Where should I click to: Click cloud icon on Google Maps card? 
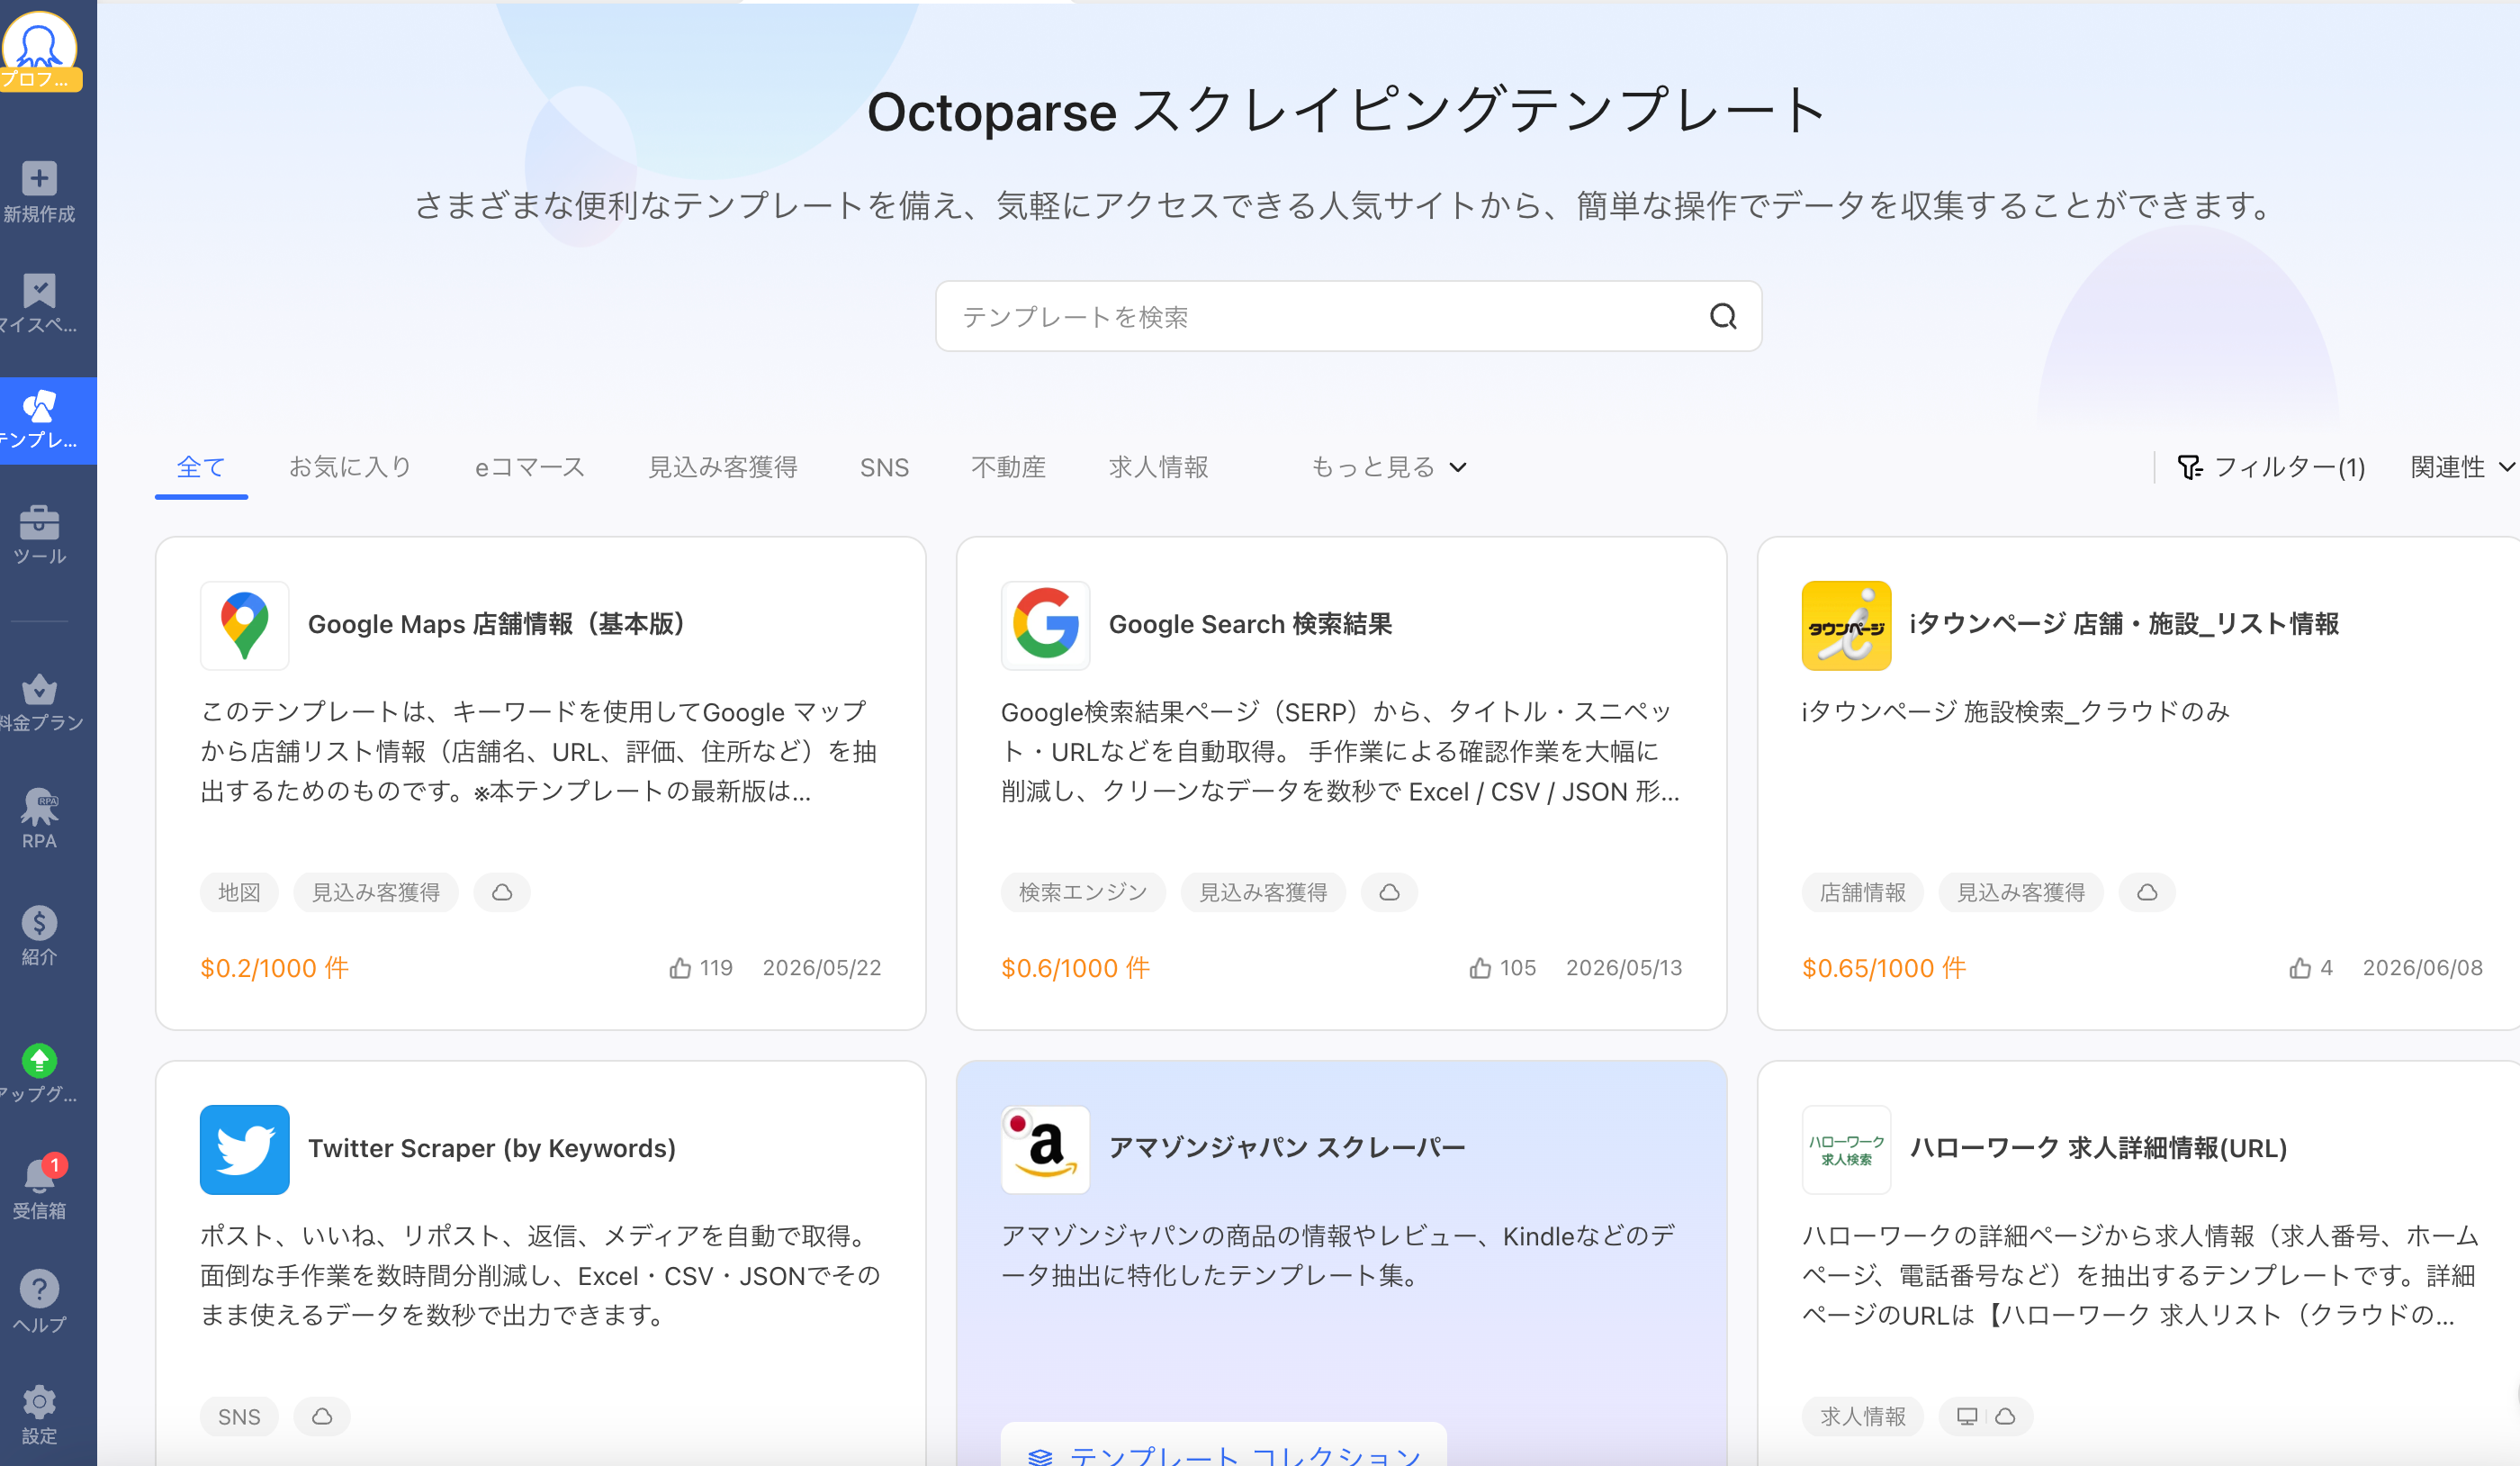[x=502, y=892]
